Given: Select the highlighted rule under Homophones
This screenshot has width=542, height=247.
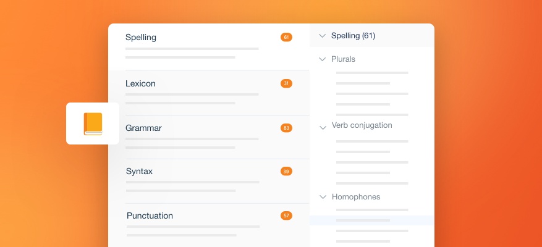Looking at the screenshot, I should click(371, 220).
